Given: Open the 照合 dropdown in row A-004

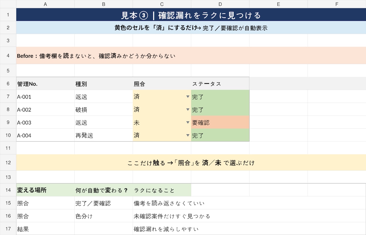Looking at the screenshot, I should point(188,135).
